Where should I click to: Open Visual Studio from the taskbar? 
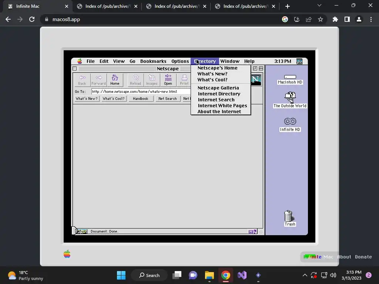click(x=242, y=275)
